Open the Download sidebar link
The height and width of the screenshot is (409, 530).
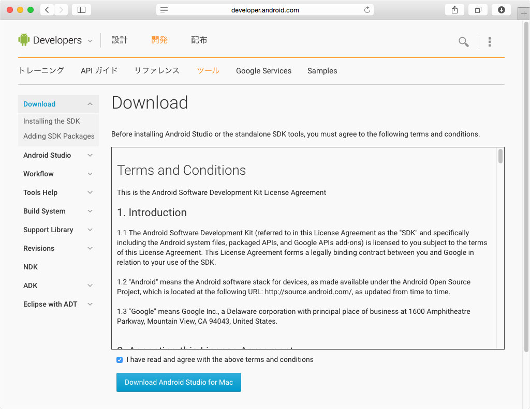pyautogui.click(x=39, y=104)
